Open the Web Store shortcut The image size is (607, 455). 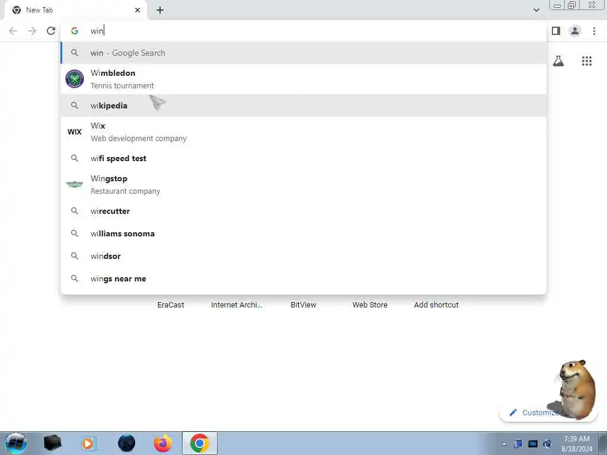pyautogui.click(x=370, y=305)
